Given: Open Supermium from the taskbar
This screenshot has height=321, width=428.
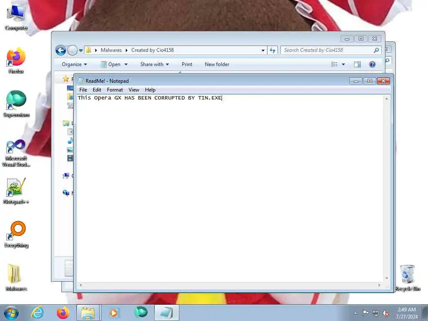Looking at the screenshot, I should pos(141,313).
